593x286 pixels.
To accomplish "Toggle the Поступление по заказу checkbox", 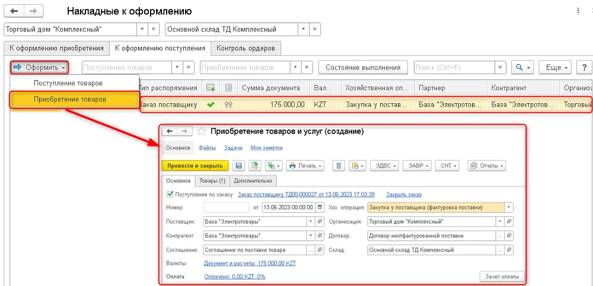I will (x=170, y=194).
